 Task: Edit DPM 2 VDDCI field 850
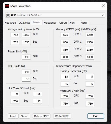(x=65, y=50)
